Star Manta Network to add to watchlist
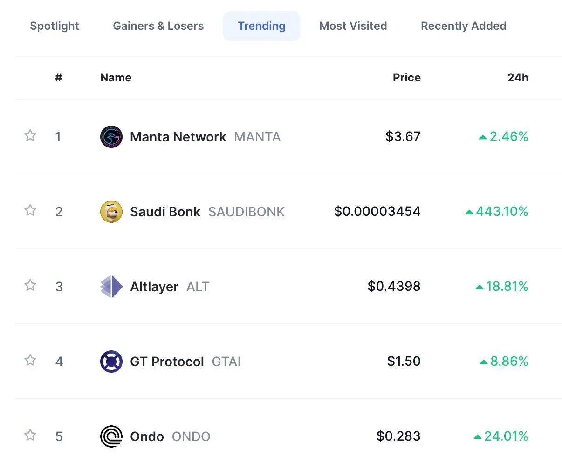Screen dimensions: 562x469 pyautogui.click(x=30, y=135)
